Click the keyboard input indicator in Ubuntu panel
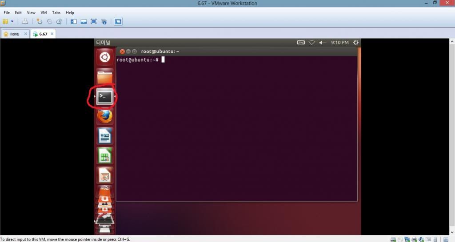The width and height of the screenshot is (455, 242). coord(301,43)
